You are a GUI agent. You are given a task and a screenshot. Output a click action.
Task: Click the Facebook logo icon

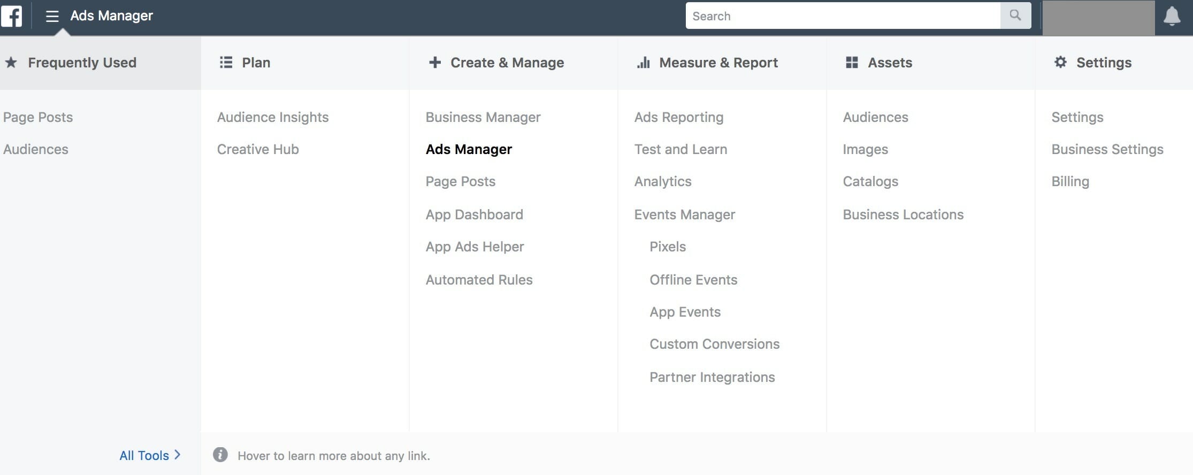pyautogui.click(x=11, y=16)
